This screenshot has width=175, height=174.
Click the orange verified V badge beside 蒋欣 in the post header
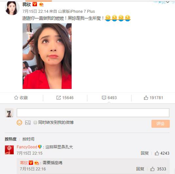[x=35, y=4]
